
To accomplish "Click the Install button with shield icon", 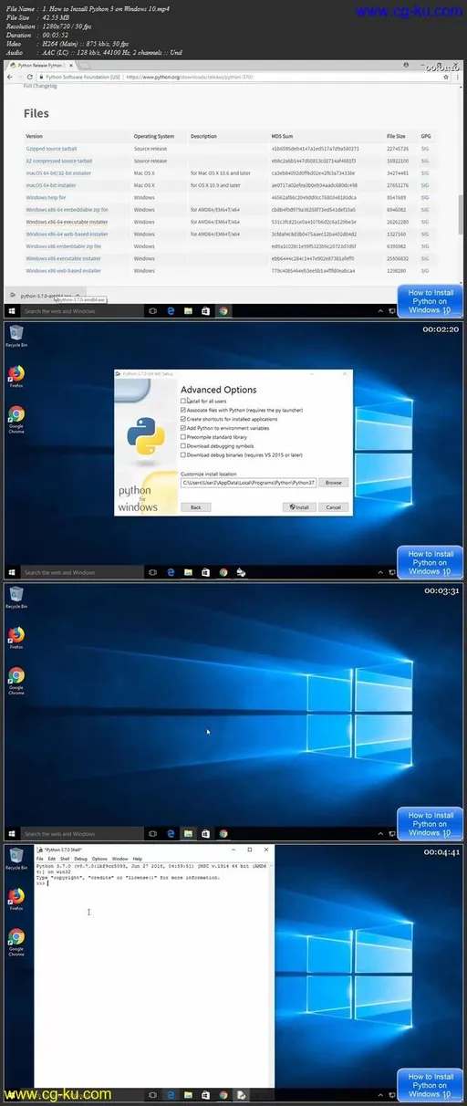I will [x=297, y=506].
